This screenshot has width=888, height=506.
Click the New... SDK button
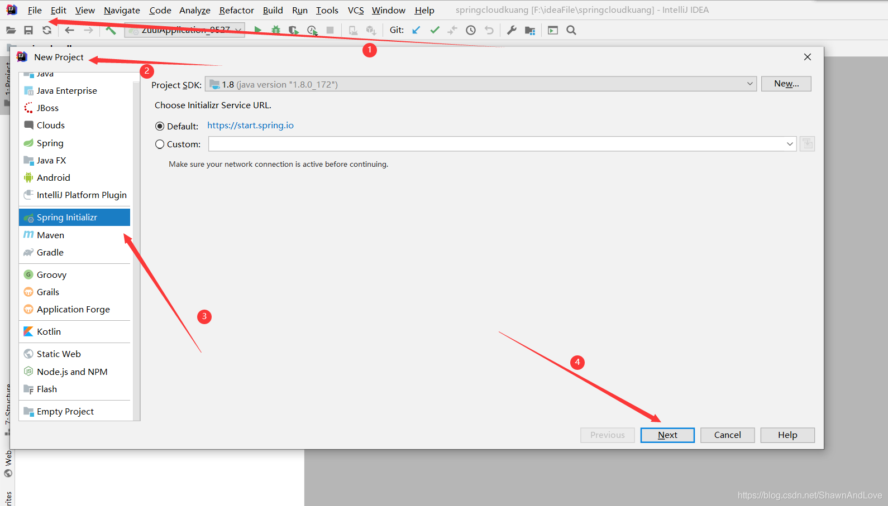[x=786, y=84]
